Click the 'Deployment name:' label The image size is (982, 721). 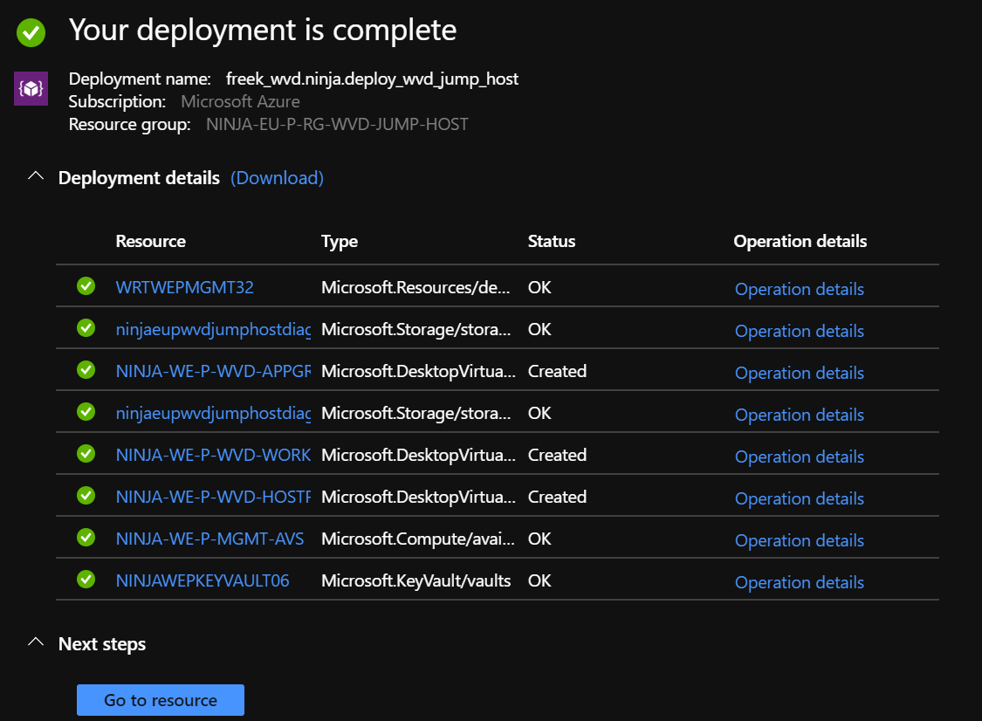point(140,79)
